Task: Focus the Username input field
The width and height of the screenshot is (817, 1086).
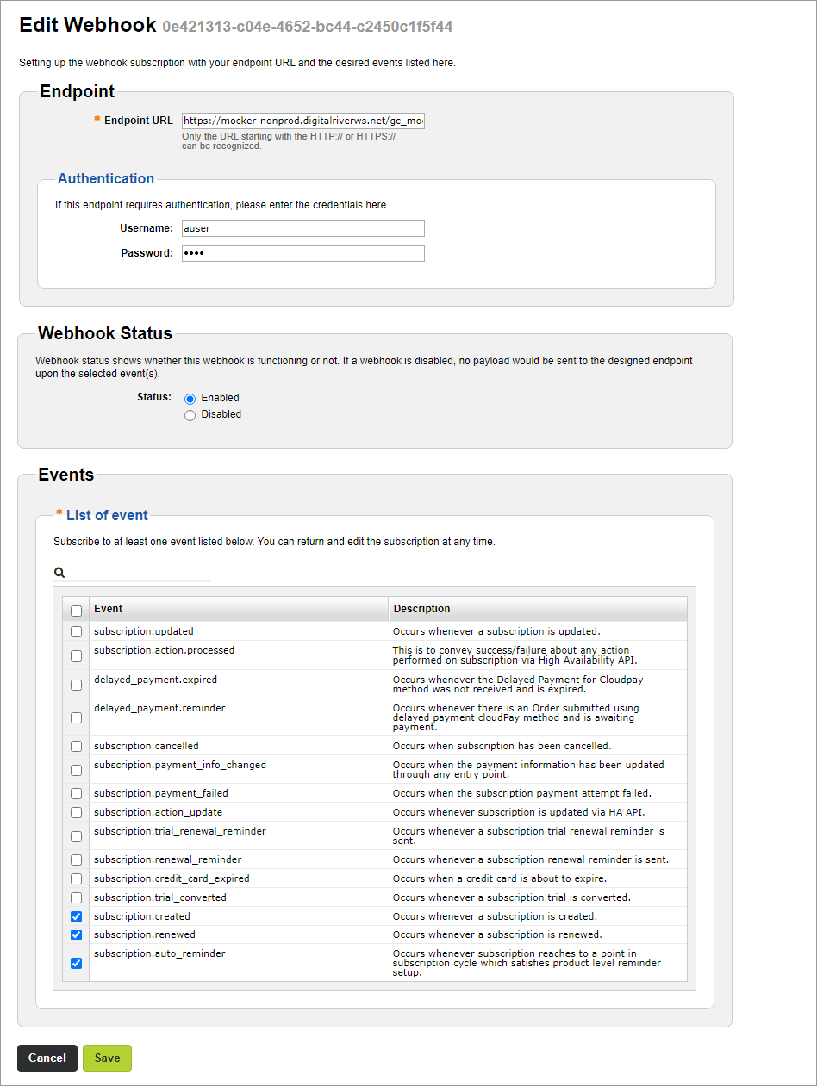Action: pyautogui.click(x=303, y=228)
